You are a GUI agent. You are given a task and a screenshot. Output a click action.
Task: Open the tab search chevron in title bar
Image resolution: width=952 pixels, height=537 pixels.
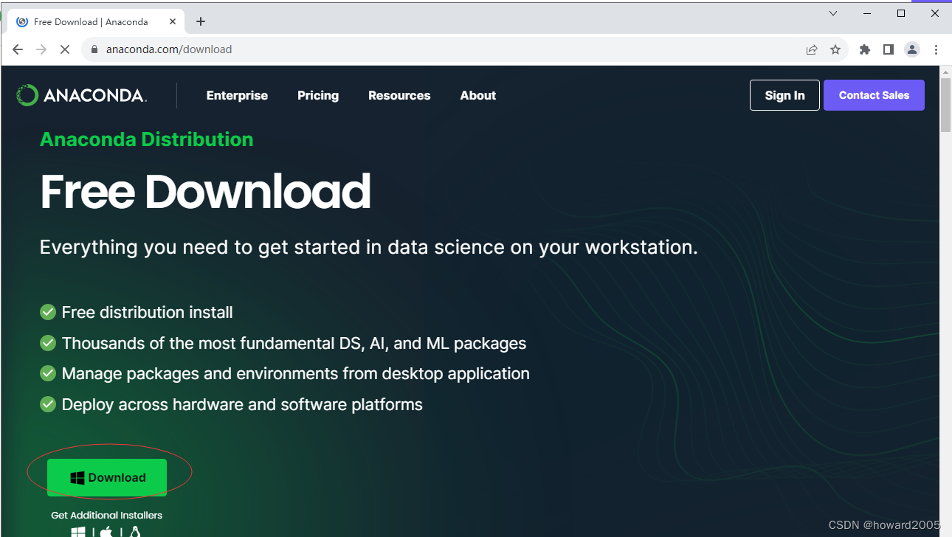tap(833, 13)
